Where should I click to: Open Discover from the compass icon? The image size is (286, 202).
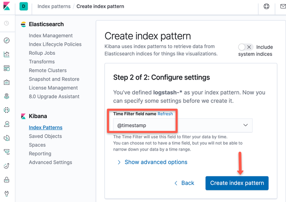[x=6, y=40]
